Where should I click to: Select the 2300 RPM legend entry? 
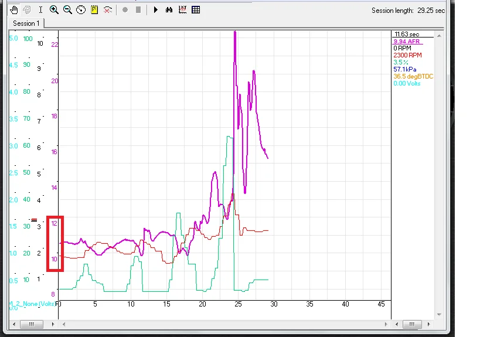coord(407,55)
